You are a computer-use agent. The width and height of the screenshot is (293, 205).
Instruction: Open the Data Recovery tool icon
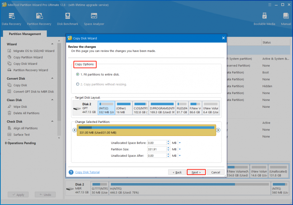point(12,16)
